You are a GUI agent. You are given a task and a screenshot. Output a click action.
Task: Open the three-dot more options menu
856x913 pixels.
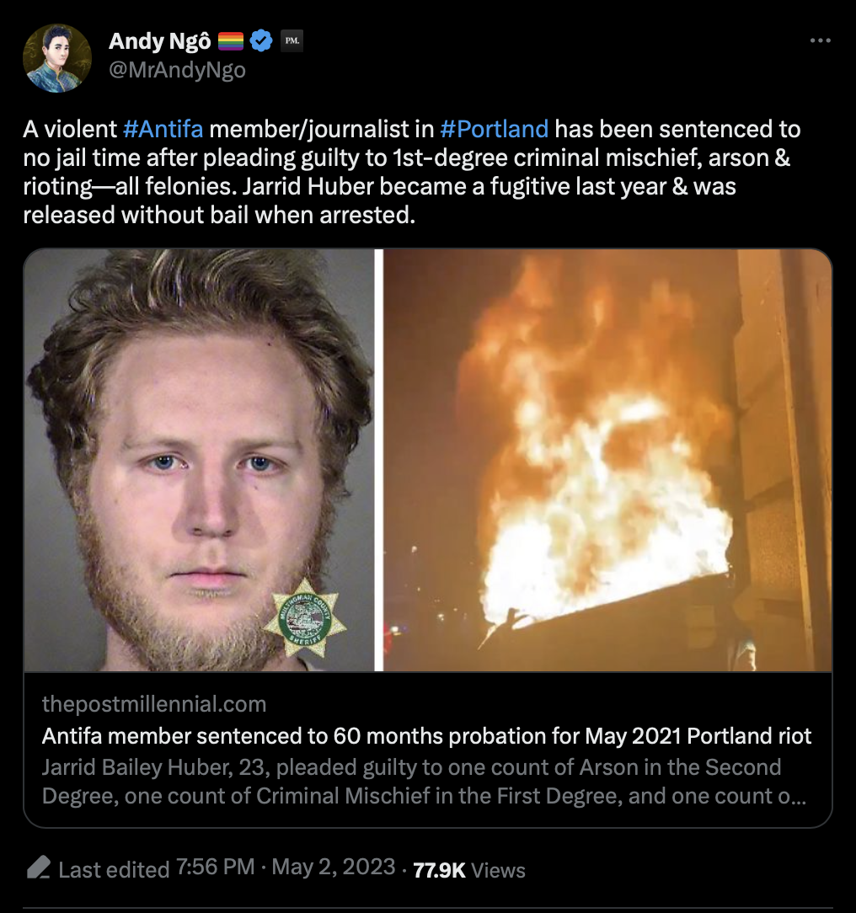point(820,40)
